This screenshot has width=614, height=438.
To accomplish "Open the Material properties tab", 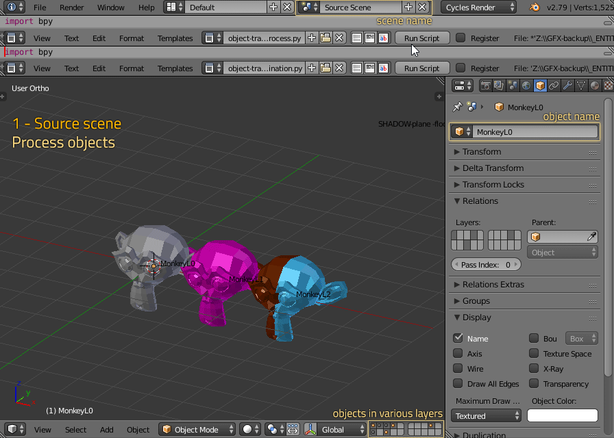I will point(594,86).
